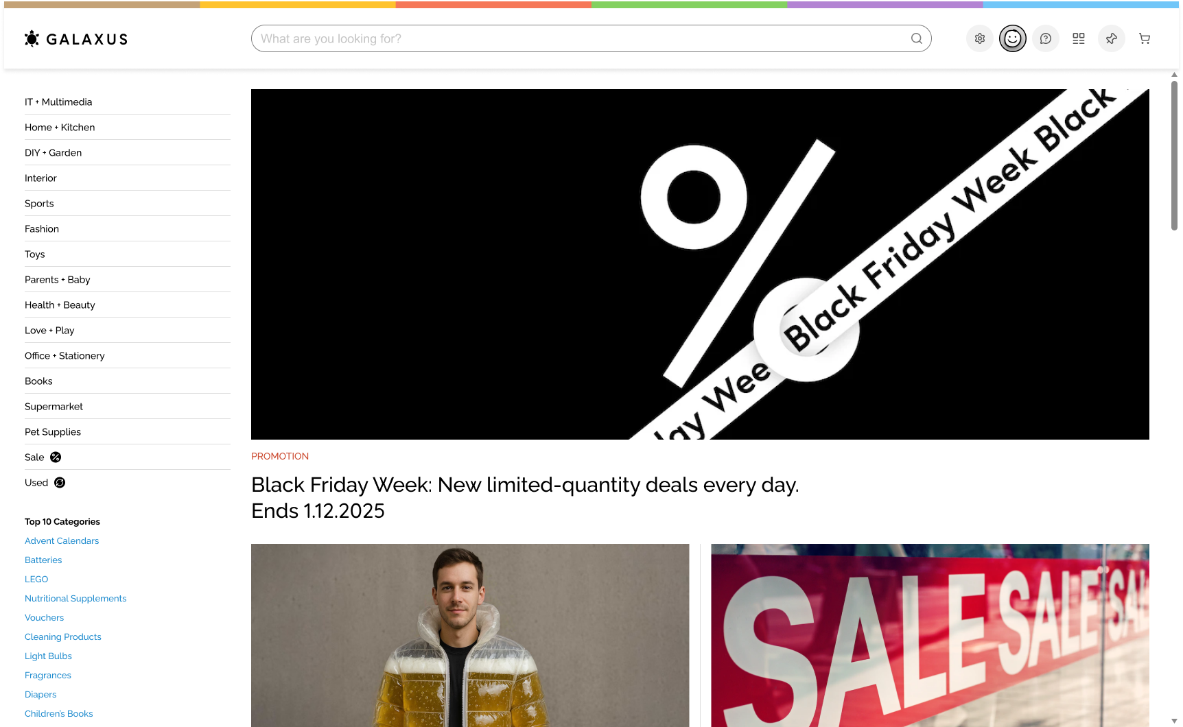Click the page scrollbar down arrow
The width and height of the screenshot is (1183, 727).
1174,722
